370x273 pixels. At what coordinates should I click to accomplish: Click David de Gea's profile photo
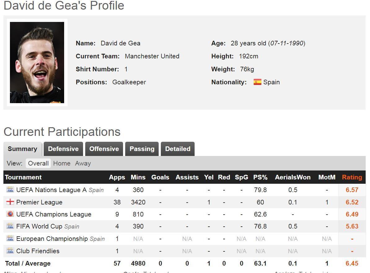37,62
